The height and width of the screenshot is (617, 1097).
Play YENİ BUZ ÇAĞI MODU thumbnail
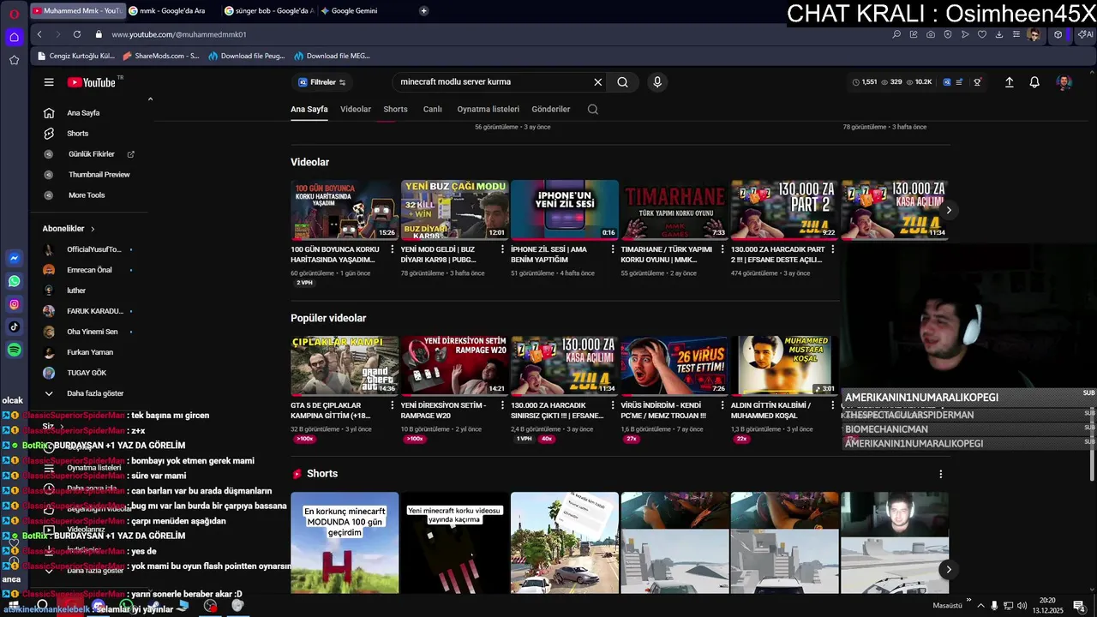coord(454,209)
